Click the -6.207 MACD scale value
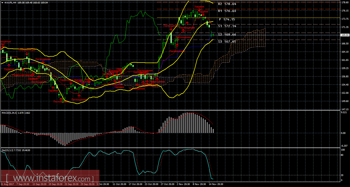Image resolution: width=350 pixels, height=187 pixels. click(345, 146)
